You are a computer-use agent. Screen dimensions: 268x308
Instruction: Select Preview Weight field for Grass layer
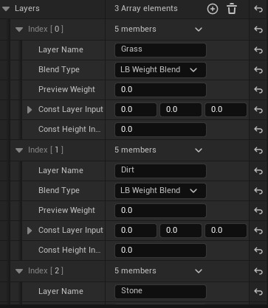(160, 90)
